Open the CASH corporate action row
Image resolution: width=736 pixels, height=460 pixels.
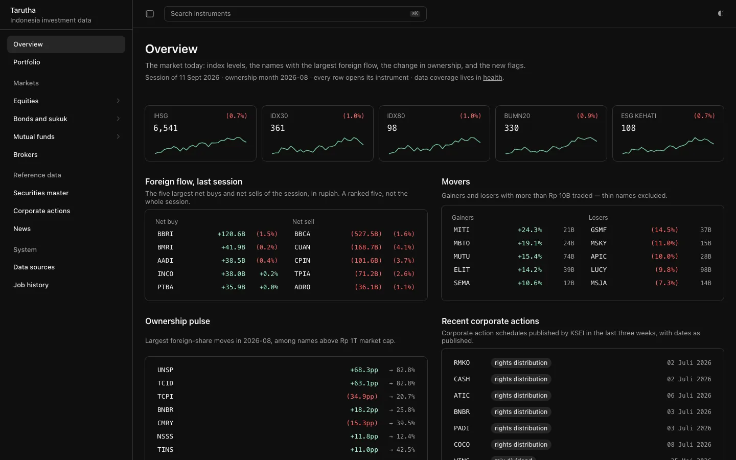[583, 379]
